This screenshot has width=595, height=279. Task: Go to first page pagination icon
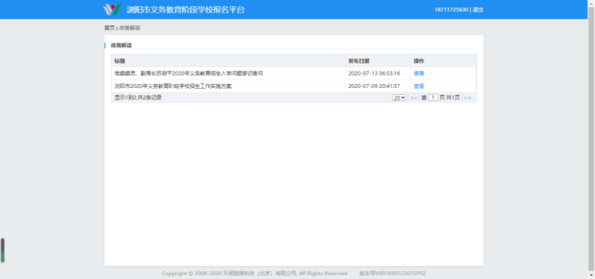pyautogui.click(x=412, y=98)
